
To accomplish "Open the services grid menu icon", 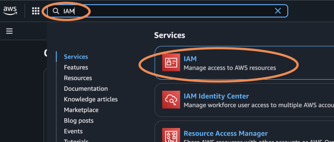I will coord(36,11).
